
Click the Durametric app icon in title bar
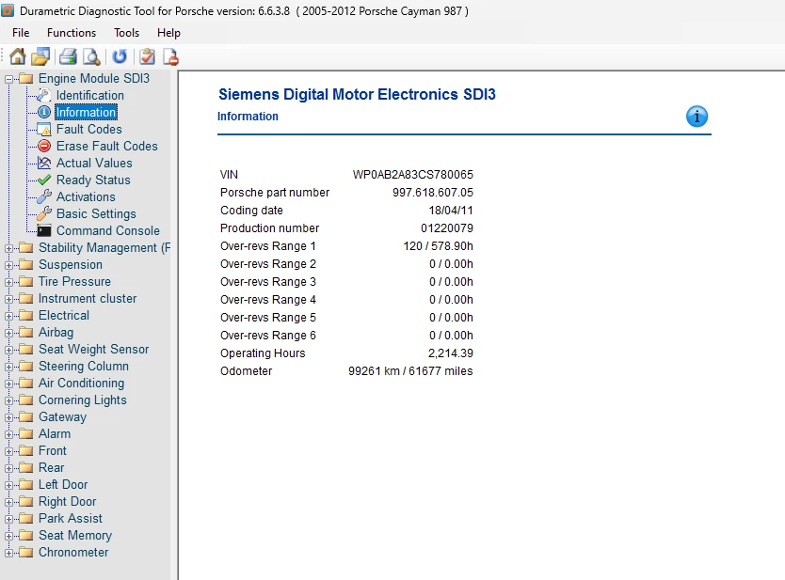tap(8, 10)
